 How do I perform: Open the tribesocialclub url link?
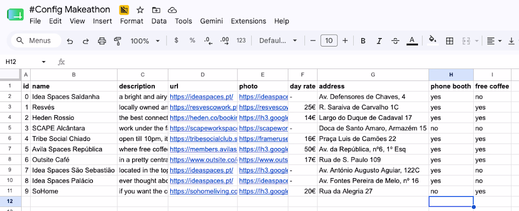point(203,139)
